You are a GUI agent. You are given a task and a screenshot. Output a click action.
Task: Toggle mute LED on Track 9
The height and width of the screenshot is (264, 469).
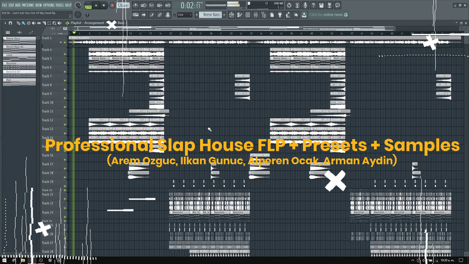(x=65, y=98)
